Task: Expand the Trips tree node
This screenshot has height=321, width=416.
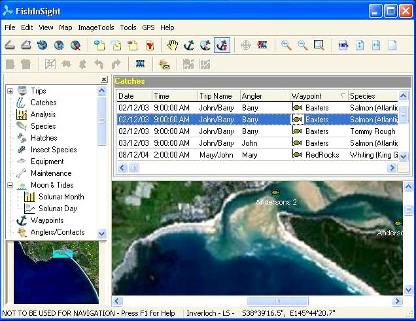Action: (x=10, y=91)
